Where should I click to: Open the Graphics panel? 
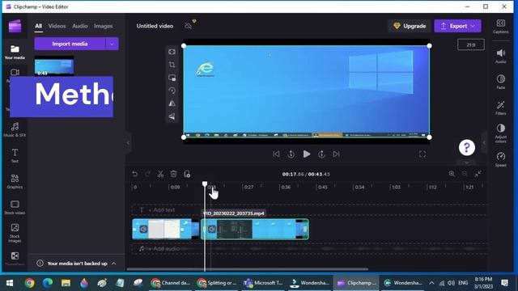(15, 181)
